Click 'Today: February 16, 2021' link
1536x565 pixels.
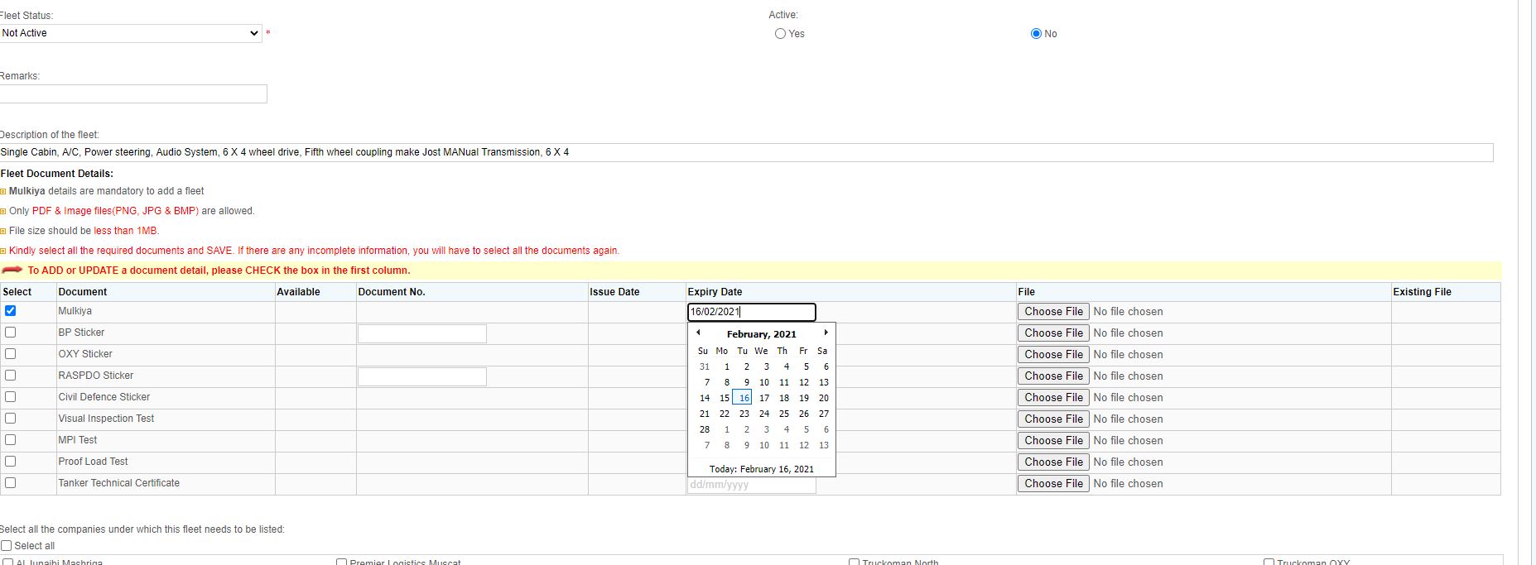761,469
